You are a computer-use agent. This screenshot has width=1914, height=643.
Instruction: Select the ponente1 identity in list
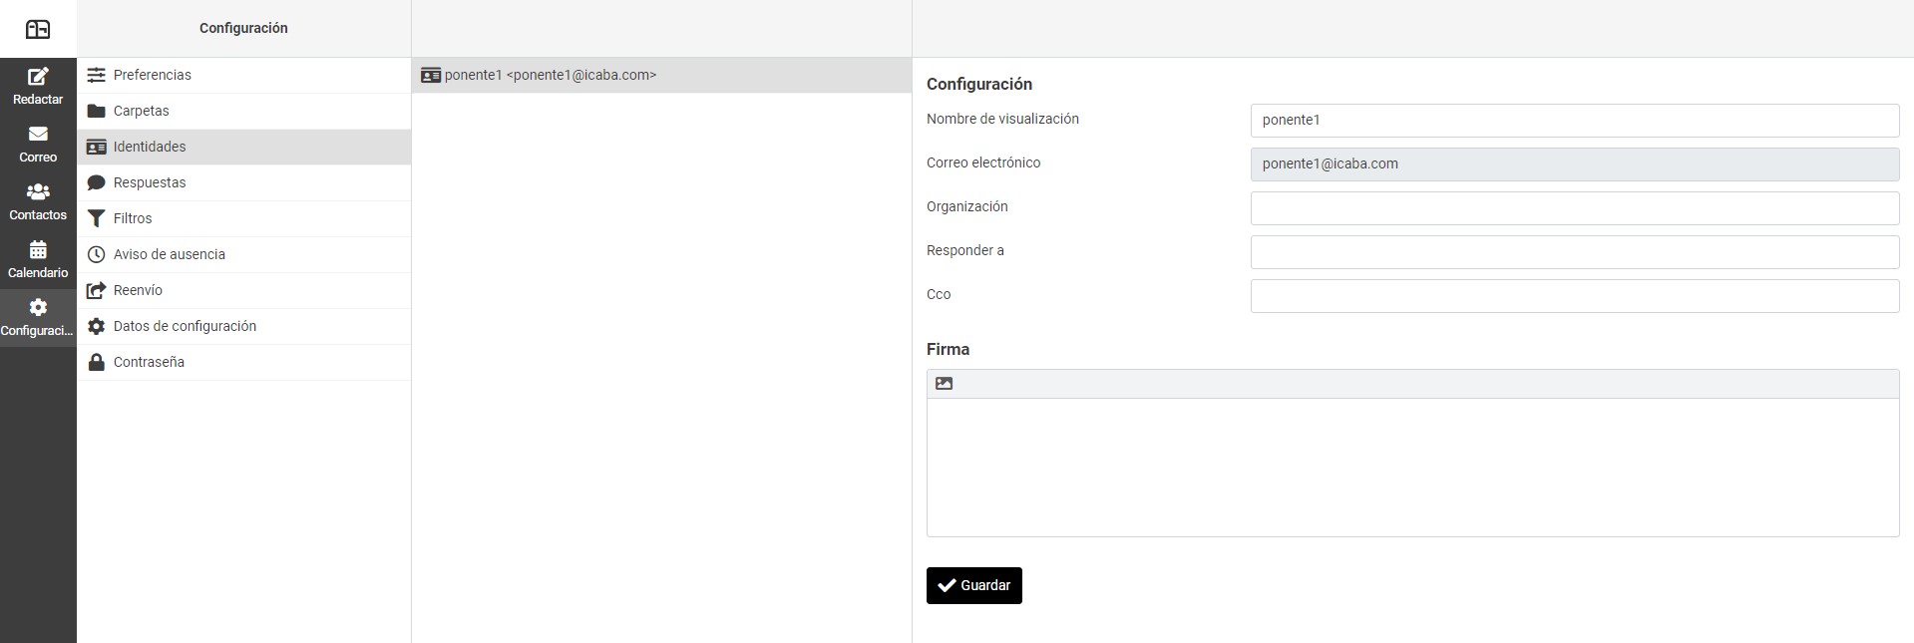[x=551, y=75]
